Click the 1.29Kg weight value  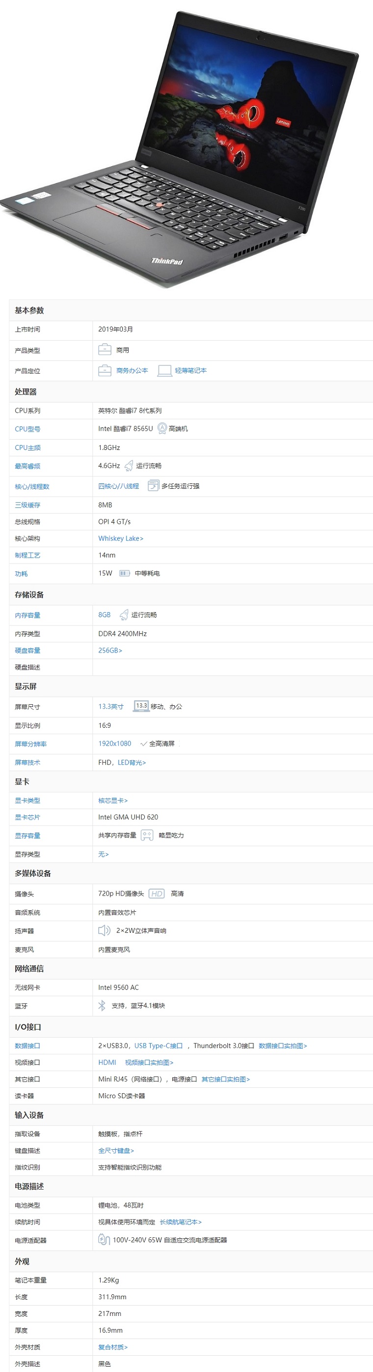pos(108,1280)
